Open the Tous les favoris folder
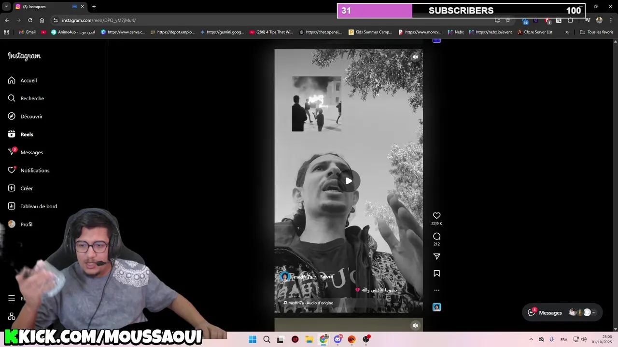 pyautogui.click(x=596, y=32)
